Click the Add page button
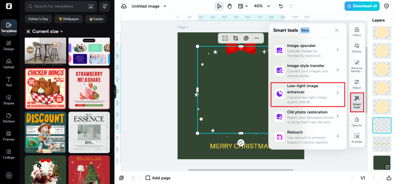Viewport: 395px width, 184px height. pos(158,178)
